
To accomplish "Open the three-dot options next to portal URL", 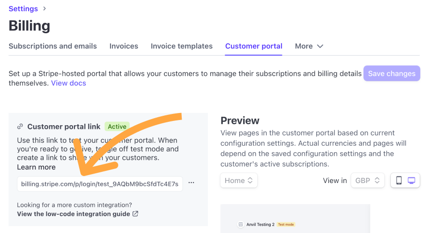I will coord(191,183).
